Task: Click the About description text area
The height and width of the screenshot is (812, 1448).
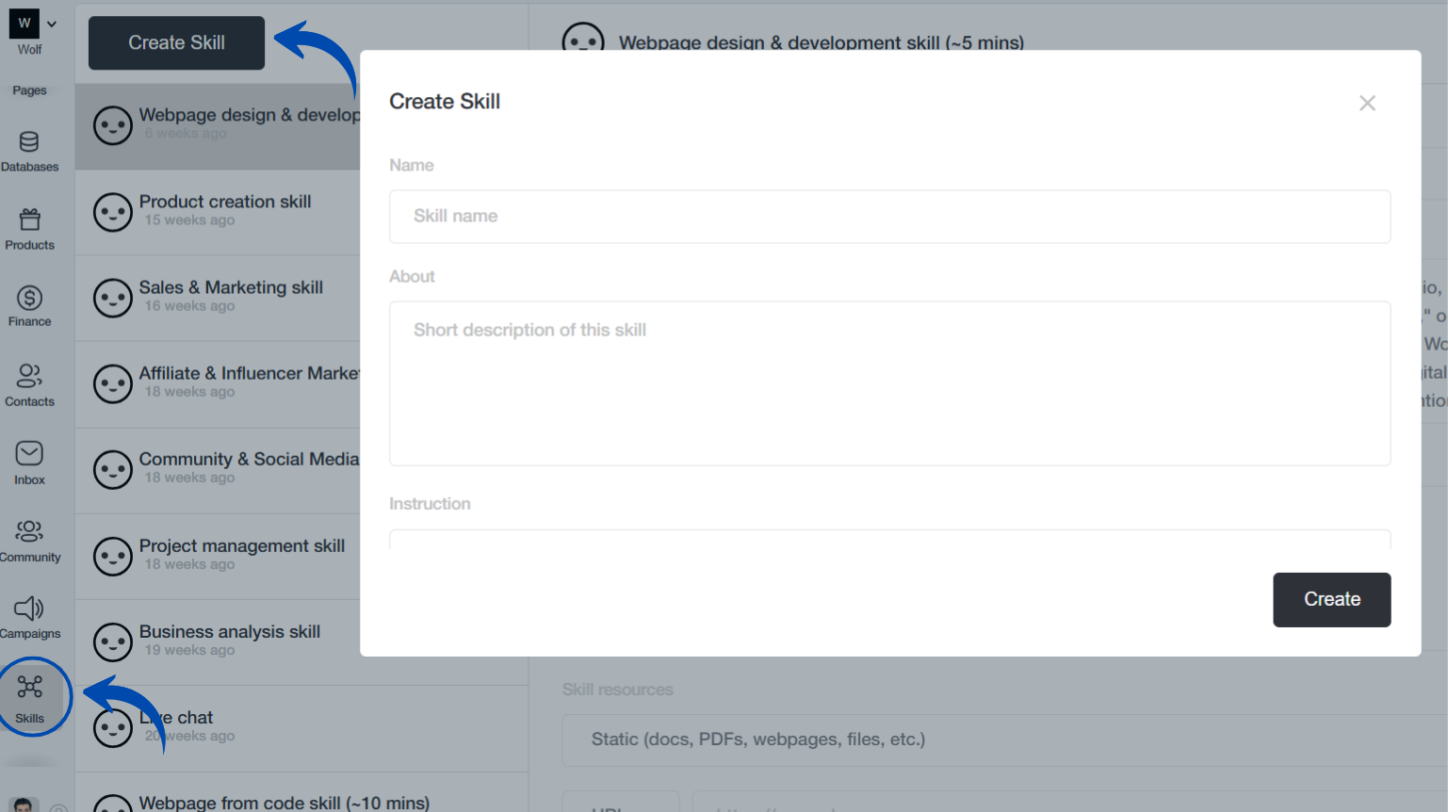Action: tap(889, 382)
